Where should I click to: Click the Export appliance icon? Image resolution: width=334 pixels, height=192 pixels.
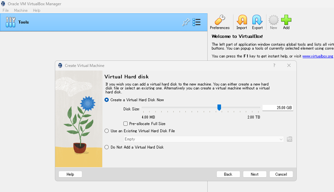tap(257, 22)
